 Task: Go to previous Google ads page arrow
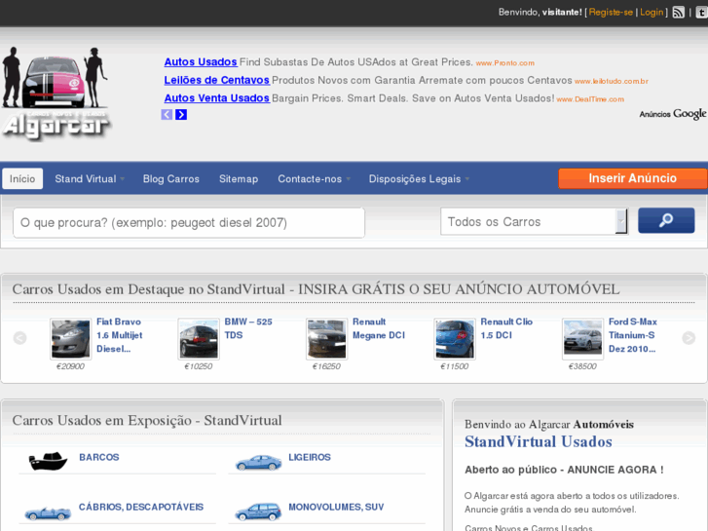167,115
